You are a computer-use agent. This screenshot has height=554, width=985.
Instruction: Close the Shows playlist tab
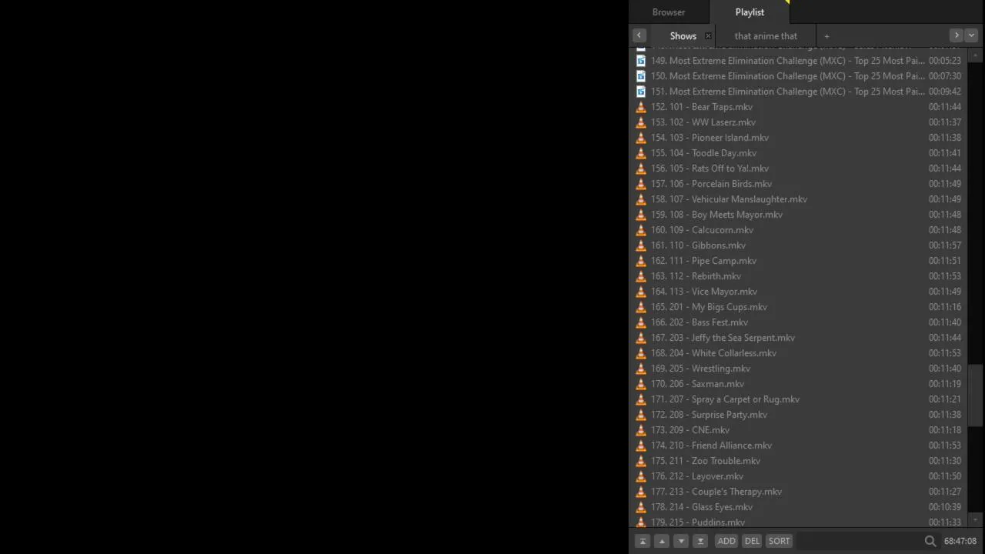(708, 36)
